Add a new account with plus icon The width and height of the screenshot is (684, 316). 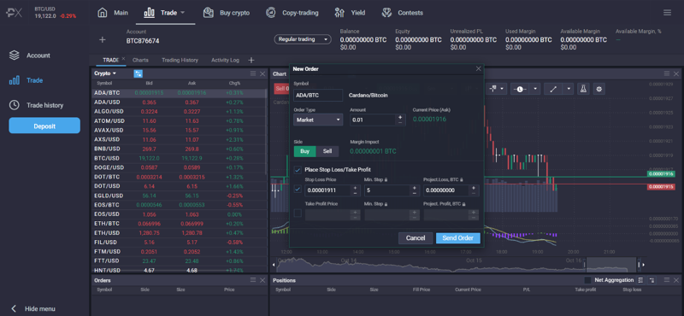[x=102, y=39]
